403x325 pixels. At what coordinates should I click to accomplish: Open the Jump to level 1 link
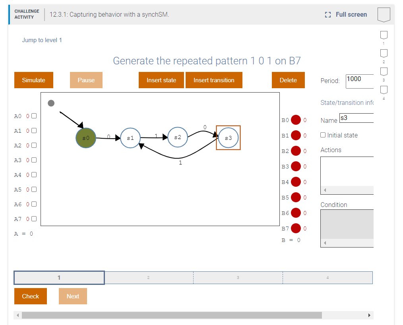(x=42, y=40)
